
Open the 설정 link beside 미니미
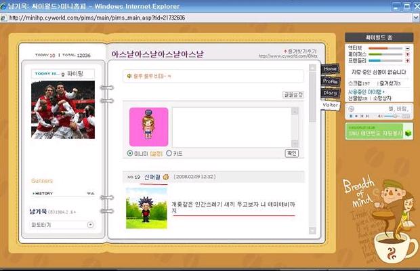156,153
